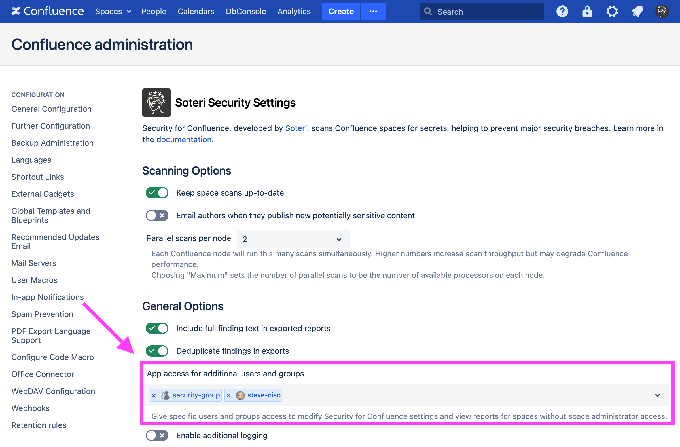
Task: Click the app notifications tag icon
Action: tap(637, 11)
